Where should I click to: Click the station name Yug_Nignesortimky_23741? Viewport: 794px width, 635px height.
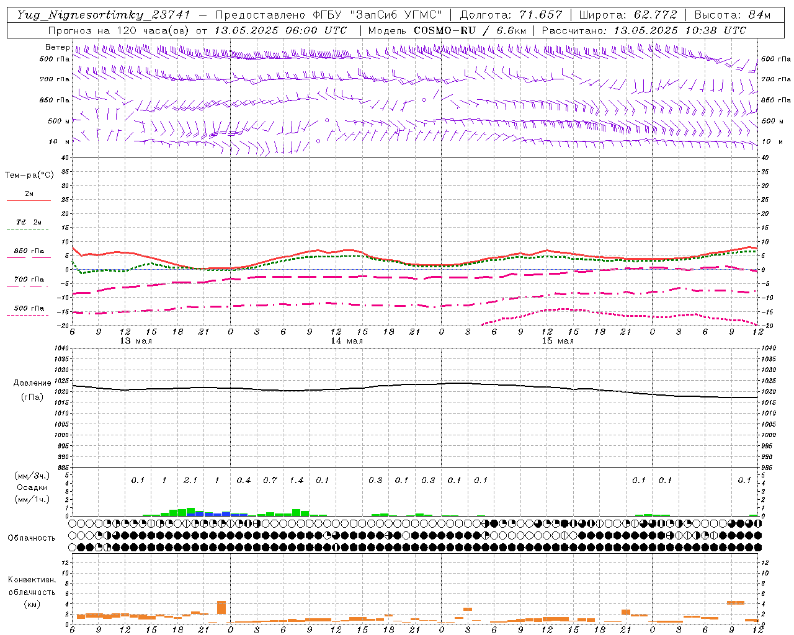(x=103, y=15)
